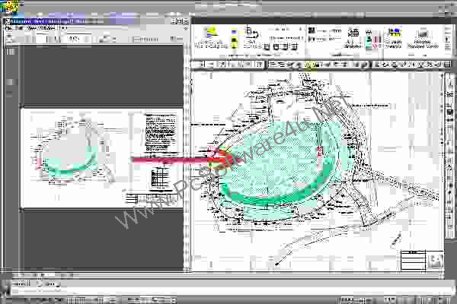This screenshot has width=457, height=304.
Task: Click the dense notes text block on the left page
Action: (161, 131)
